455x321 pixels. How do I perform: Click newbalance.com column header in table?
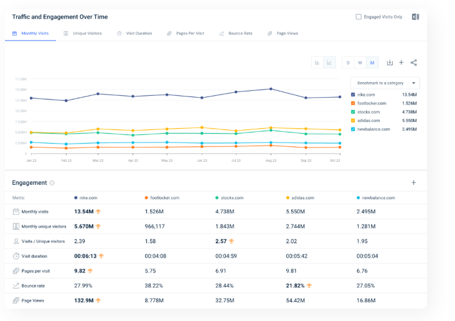point(376,198)
